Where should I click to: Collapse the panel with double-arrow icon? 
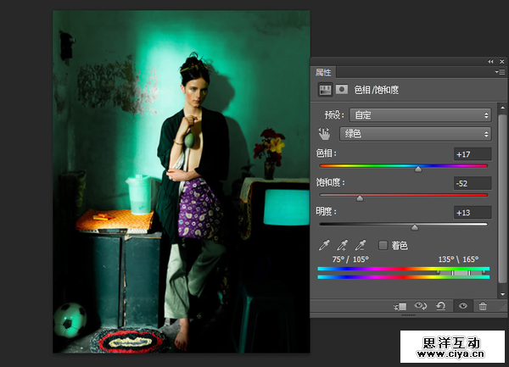coord(490,62)
